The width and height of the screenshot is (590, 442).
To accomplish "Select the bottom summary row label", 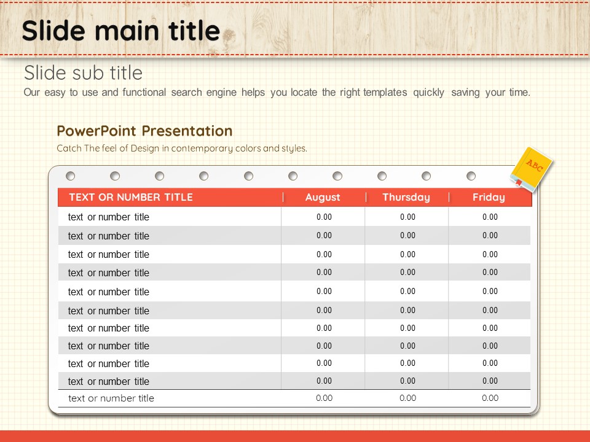I will point(111,398).
